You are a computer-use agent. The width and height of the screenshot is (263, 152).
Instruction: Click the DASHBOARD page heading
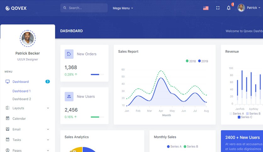coord(71,31)
